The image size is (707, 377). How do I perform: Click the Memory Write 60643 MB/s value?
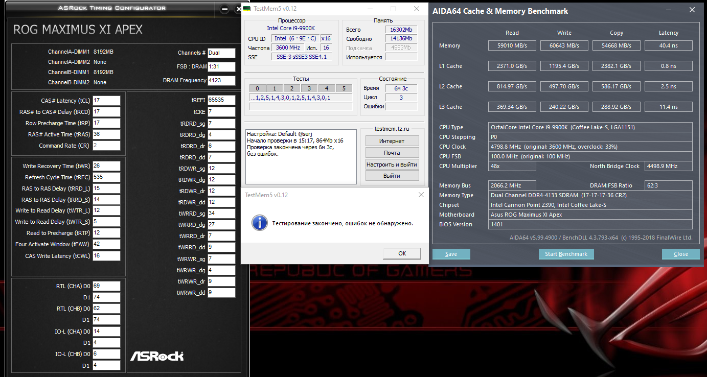click(564, 45)
